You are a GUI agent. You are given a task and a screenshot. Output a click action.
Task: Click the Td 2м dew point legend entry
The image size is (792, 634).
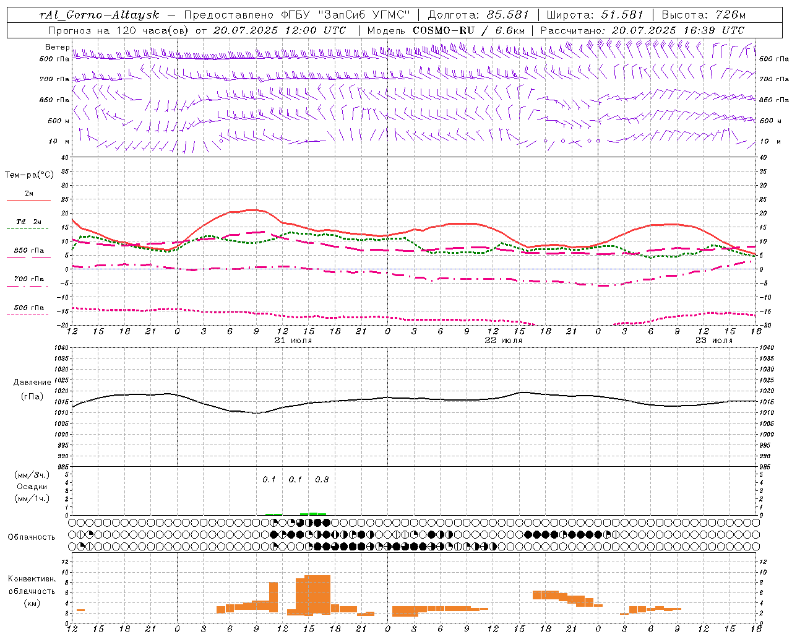[28, 224]
